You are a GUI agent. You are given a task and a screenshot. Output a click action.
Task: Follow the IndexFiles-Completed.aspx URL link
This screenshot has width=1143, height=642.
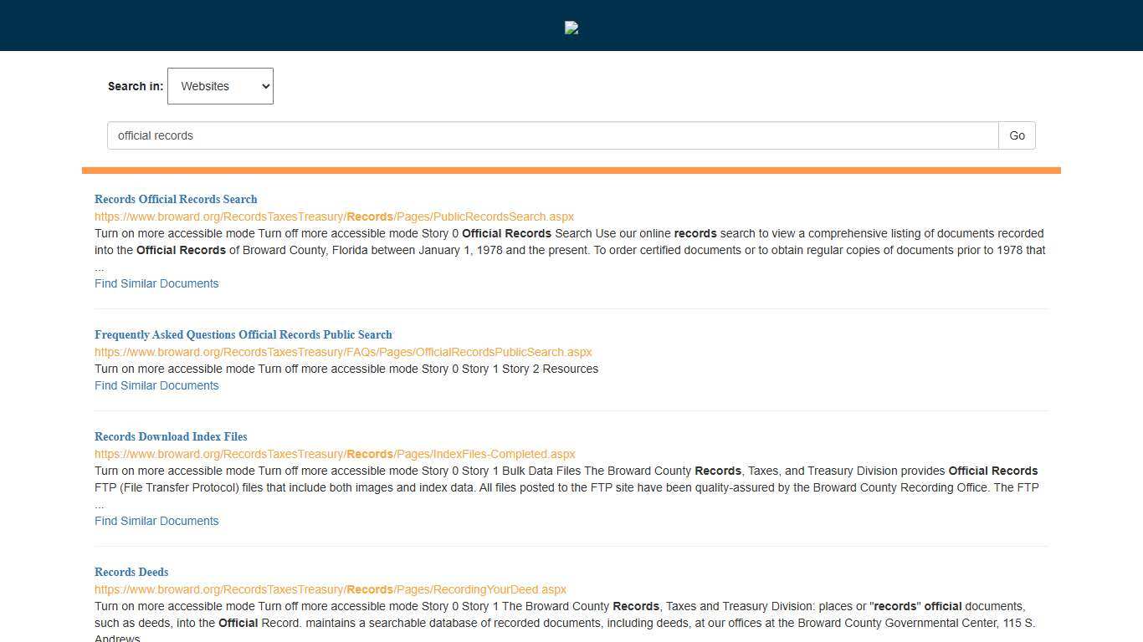(x=335, y=454)
